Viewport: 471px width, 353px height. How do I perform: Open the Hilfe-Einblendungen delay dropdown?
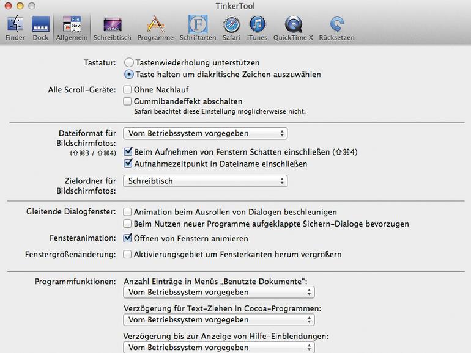(219, 347)
